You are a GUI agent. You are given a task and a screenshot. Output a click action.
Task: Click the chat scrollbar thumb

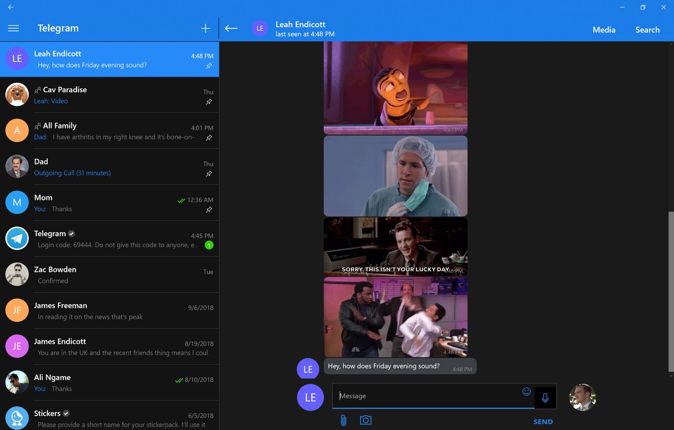pos(671,291)
